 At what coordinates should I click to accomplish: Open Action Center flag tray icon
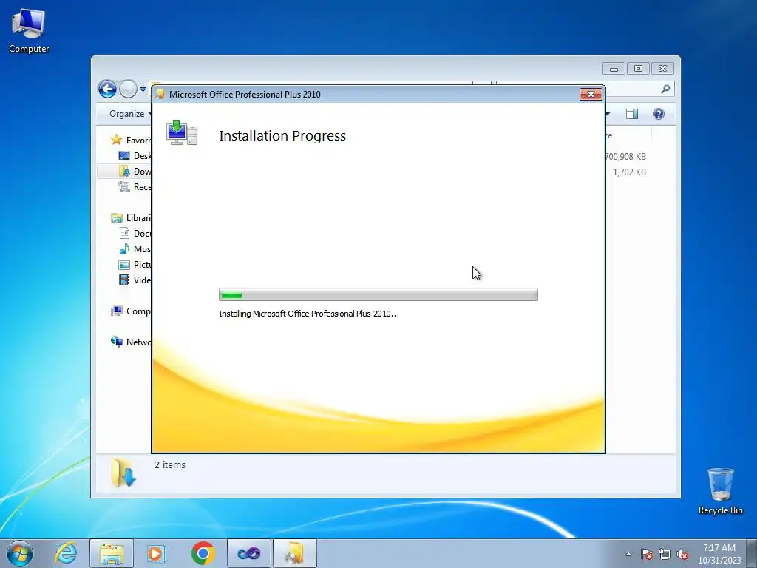[646, 554]
